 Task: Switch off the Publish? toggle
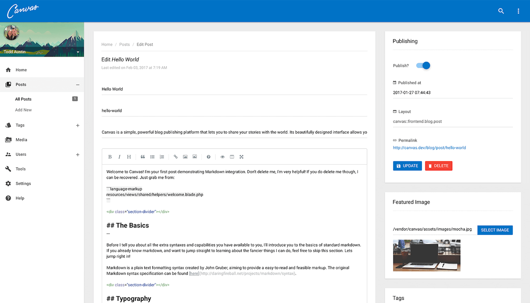pyautogui.click(x=423, y=65)
